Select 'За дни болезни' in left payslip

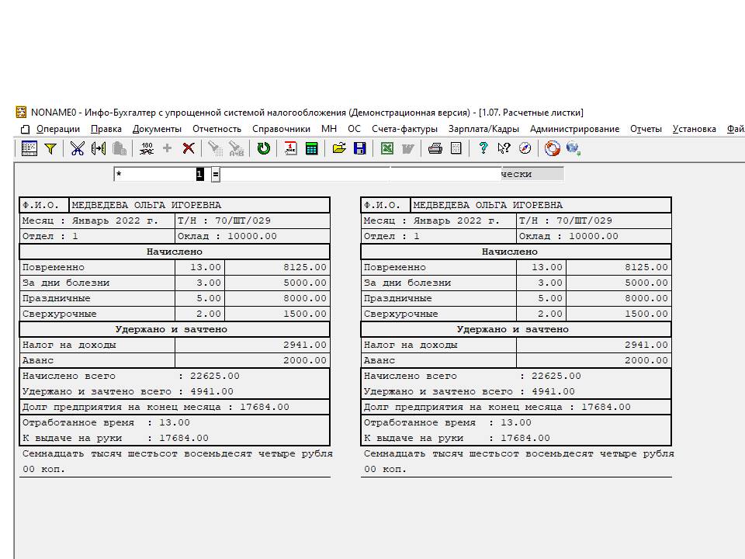(66, 283)
